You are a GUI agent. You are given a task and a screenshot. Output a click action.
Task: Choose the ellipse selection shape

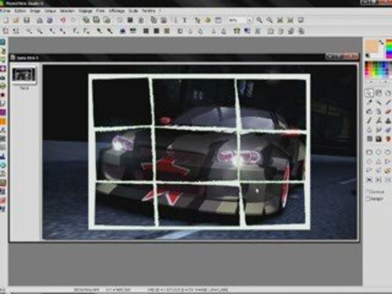point(379,152)
